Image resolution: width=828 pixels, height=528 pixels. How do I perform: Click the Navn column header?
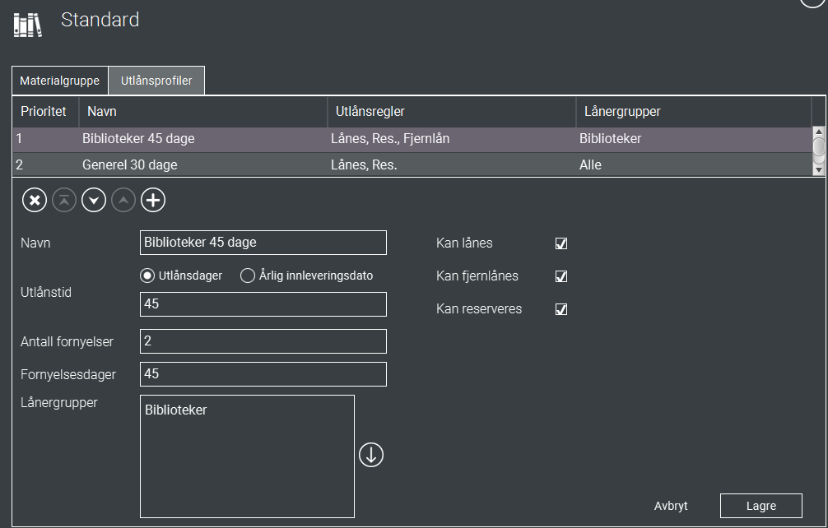tap(203, 112)
